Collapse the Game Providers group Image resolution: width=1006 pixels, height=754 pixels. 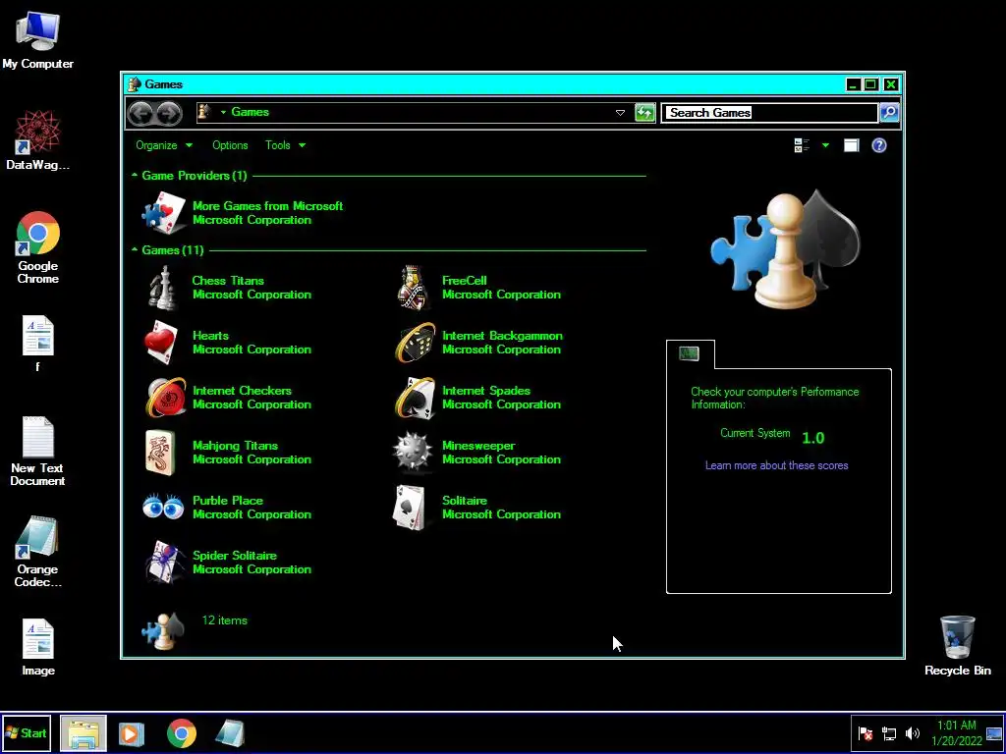[135, 175]
